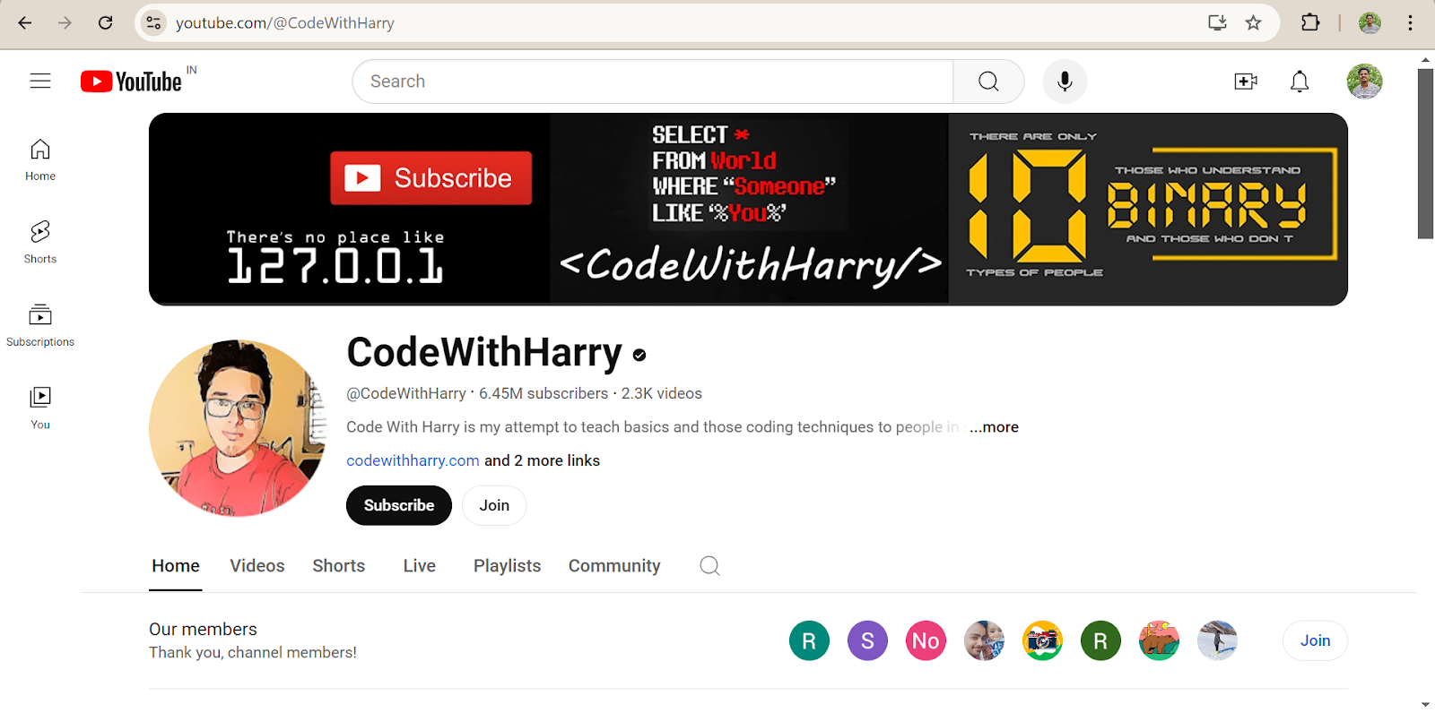Open Shorts in the sidebar
This screenshot has width=1435, height=713.
pyautogui.click(x=40, y=243)
